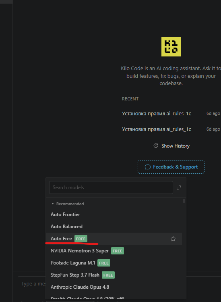Expand the model picker with the expand icon
Screen dimensions: 221x302
pos(179,187)
